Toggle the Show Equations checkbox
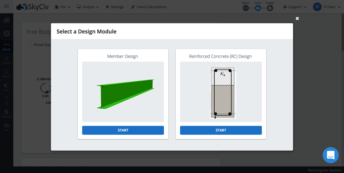This screenshot has height=173, width=344. [29, 44]
